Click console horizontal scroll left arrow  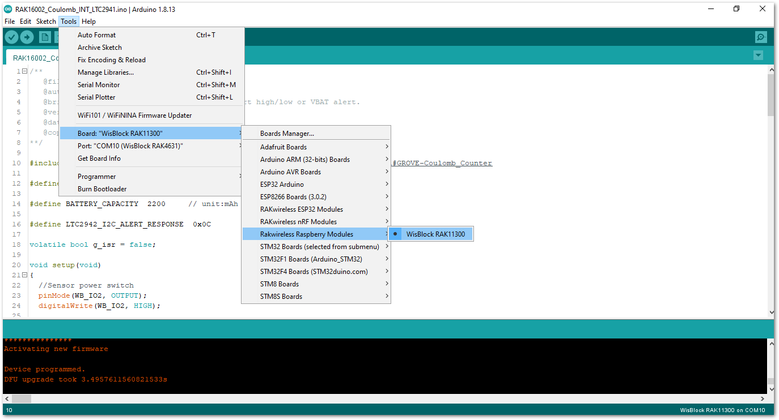click(7, 398)
